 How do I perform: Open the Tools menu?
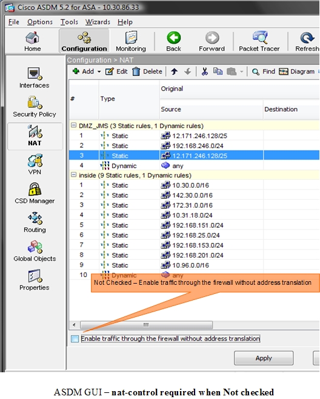69,22
